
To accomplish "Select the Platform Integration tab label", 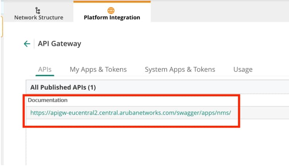I will [112, 17].
